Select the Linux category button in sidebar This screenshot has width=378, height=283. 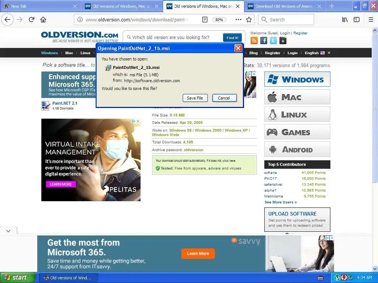click(297, 114)
